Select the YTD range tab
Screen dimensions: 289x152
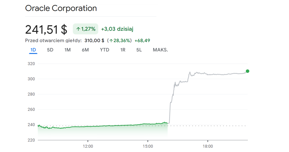[x=105, y=50]
